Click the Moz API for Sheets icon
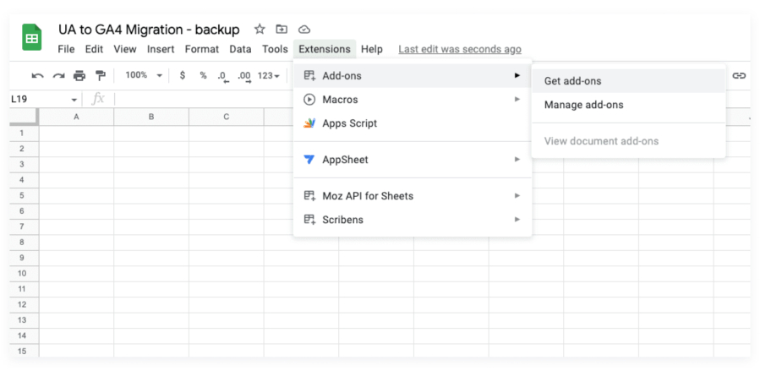Image resolution: width=760 pixels, height=371 pixels. click(309, 196)
